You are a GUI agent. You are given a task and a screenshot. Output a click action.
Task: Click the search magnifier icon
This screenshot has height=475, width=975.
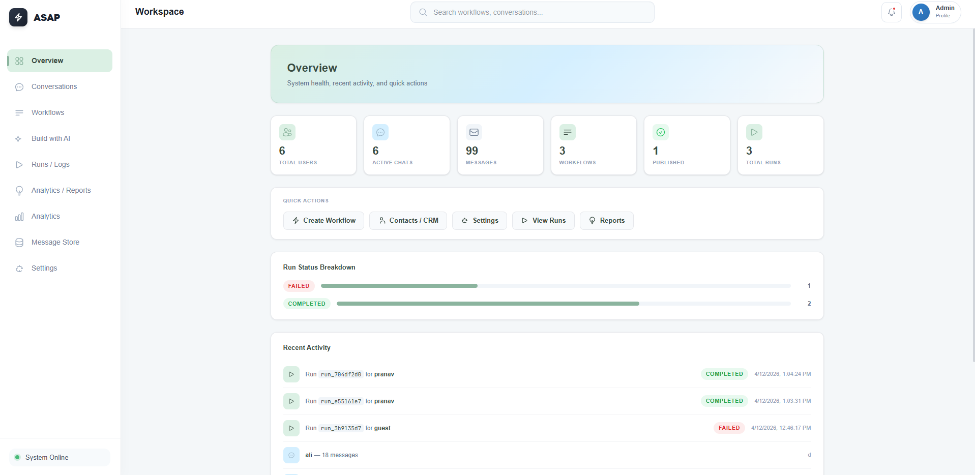pyautogui.click(x=423, y=12)
